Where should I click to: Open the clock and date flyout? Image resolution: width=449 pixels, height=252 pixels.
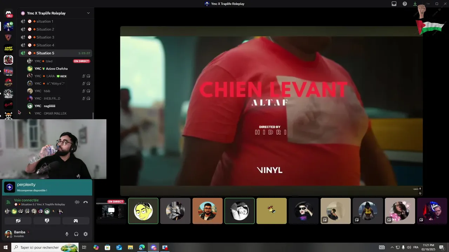click(x=428, y=247)
